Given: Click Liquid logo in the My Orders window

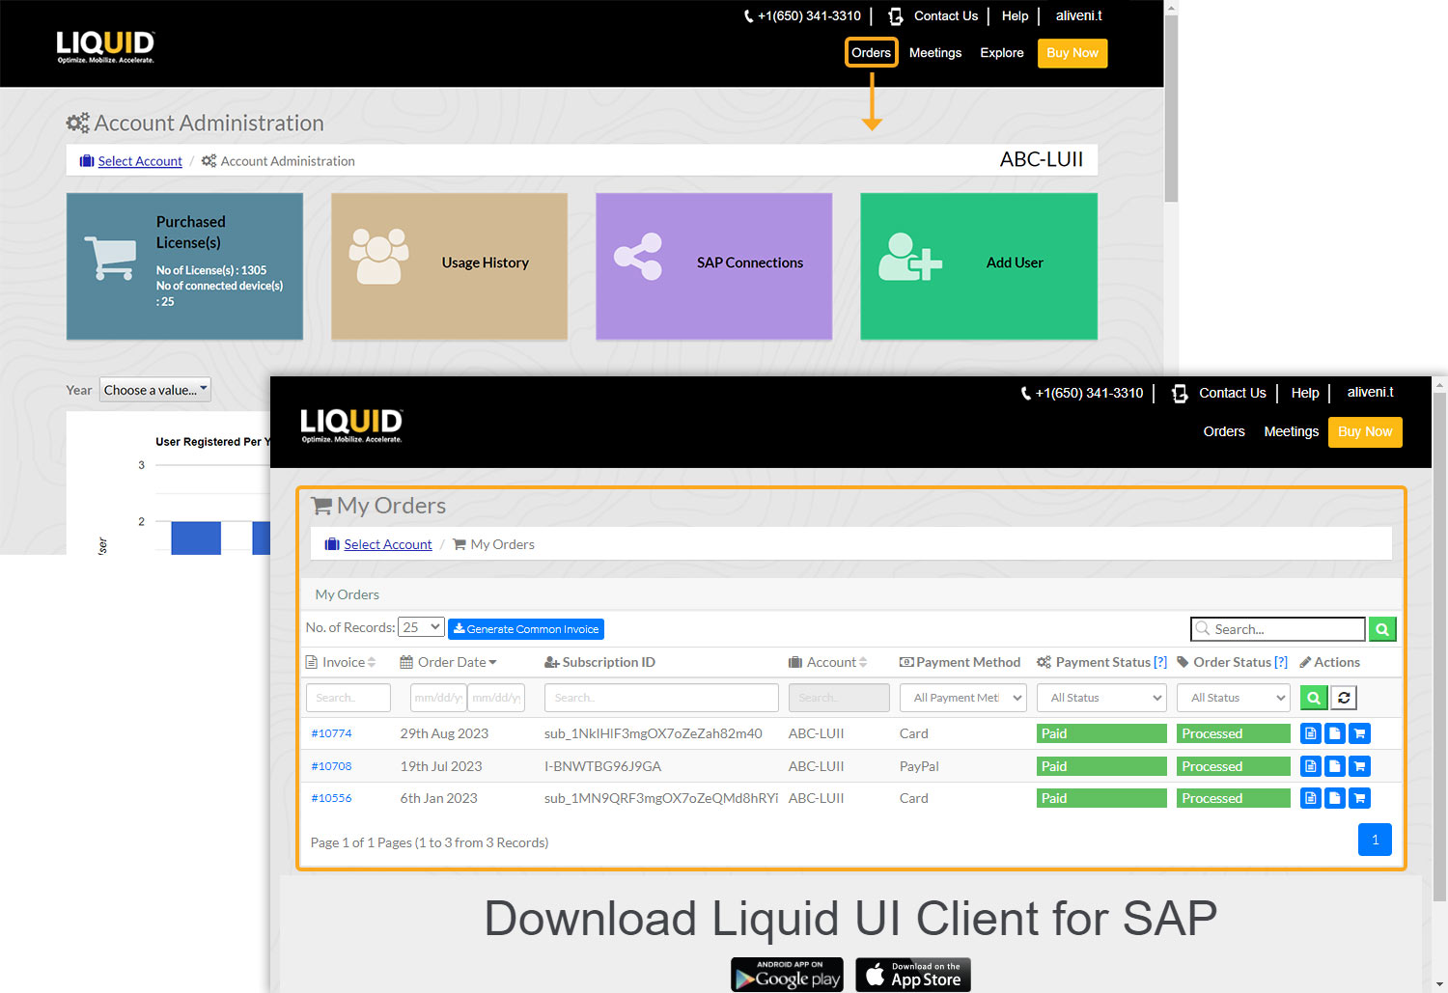Looking at the screenshot, I should pos(351,425).
